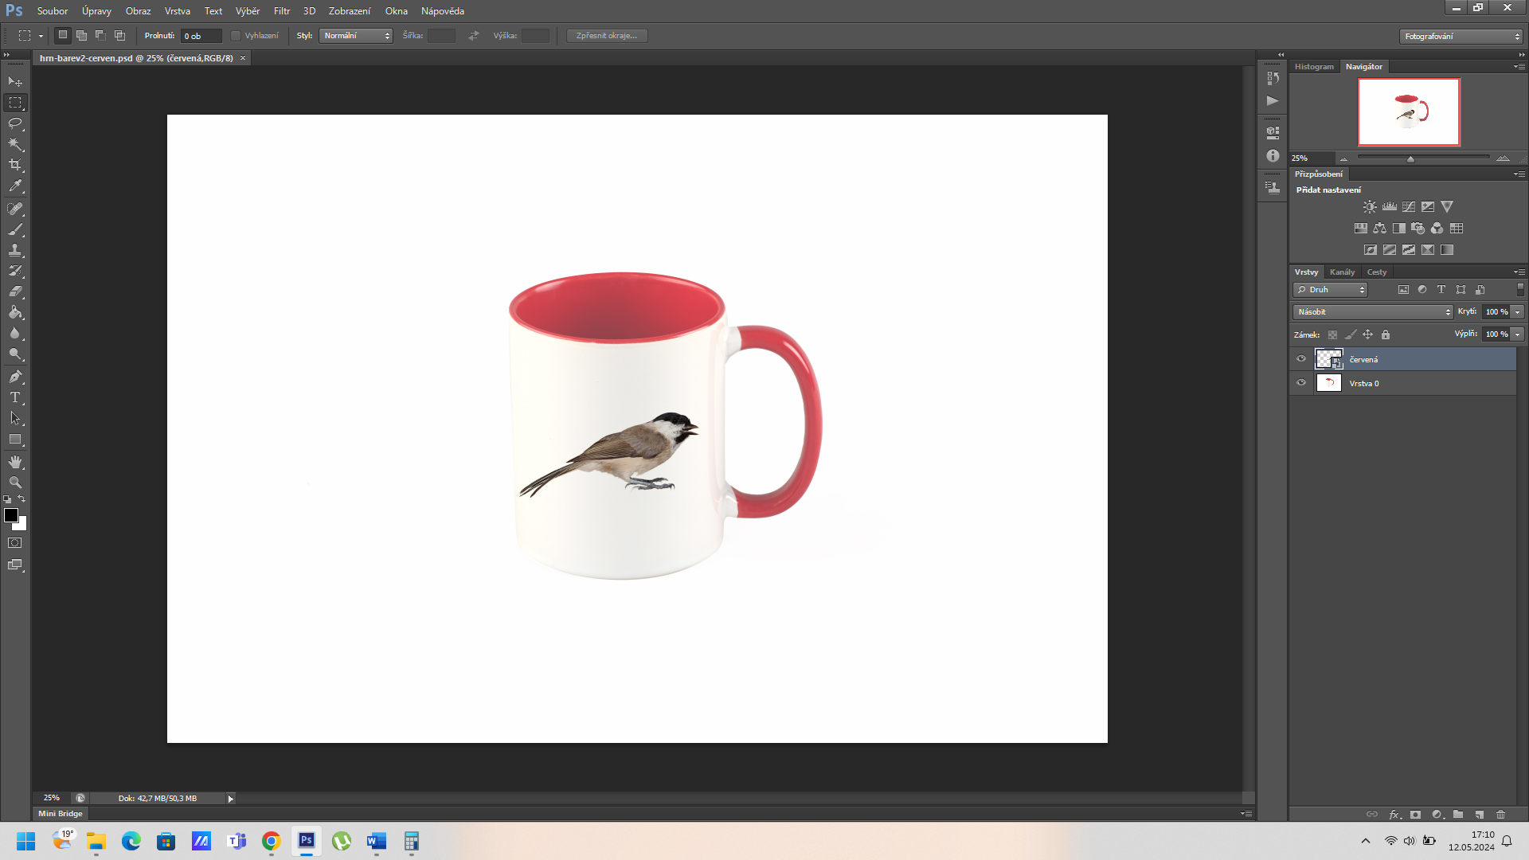
Task: Open the Úpravy menu
Action: tap(96, 11)
